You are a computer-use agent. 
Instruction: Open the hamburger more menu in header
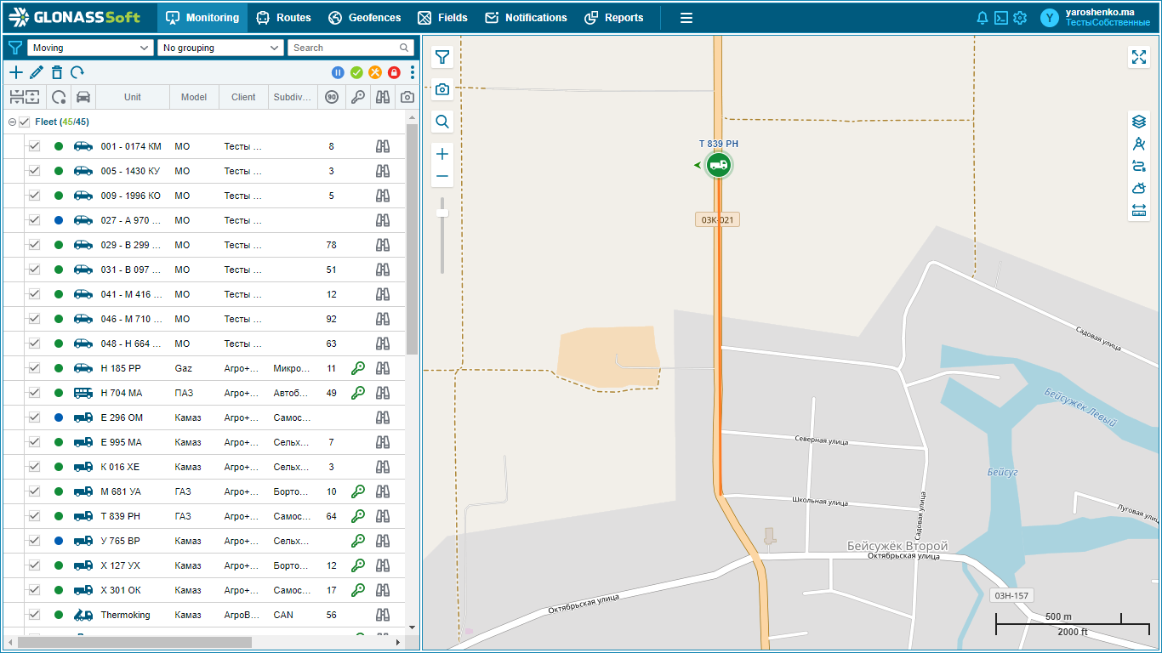coord(686,18)
